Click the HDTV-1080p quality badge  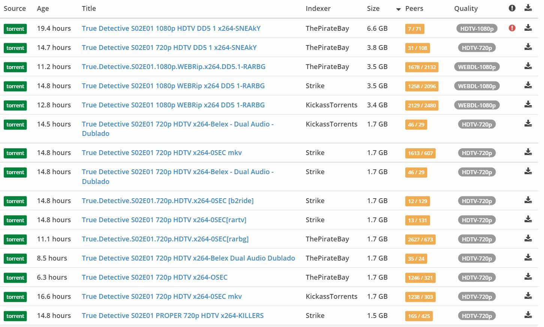[x=477, y=29]
